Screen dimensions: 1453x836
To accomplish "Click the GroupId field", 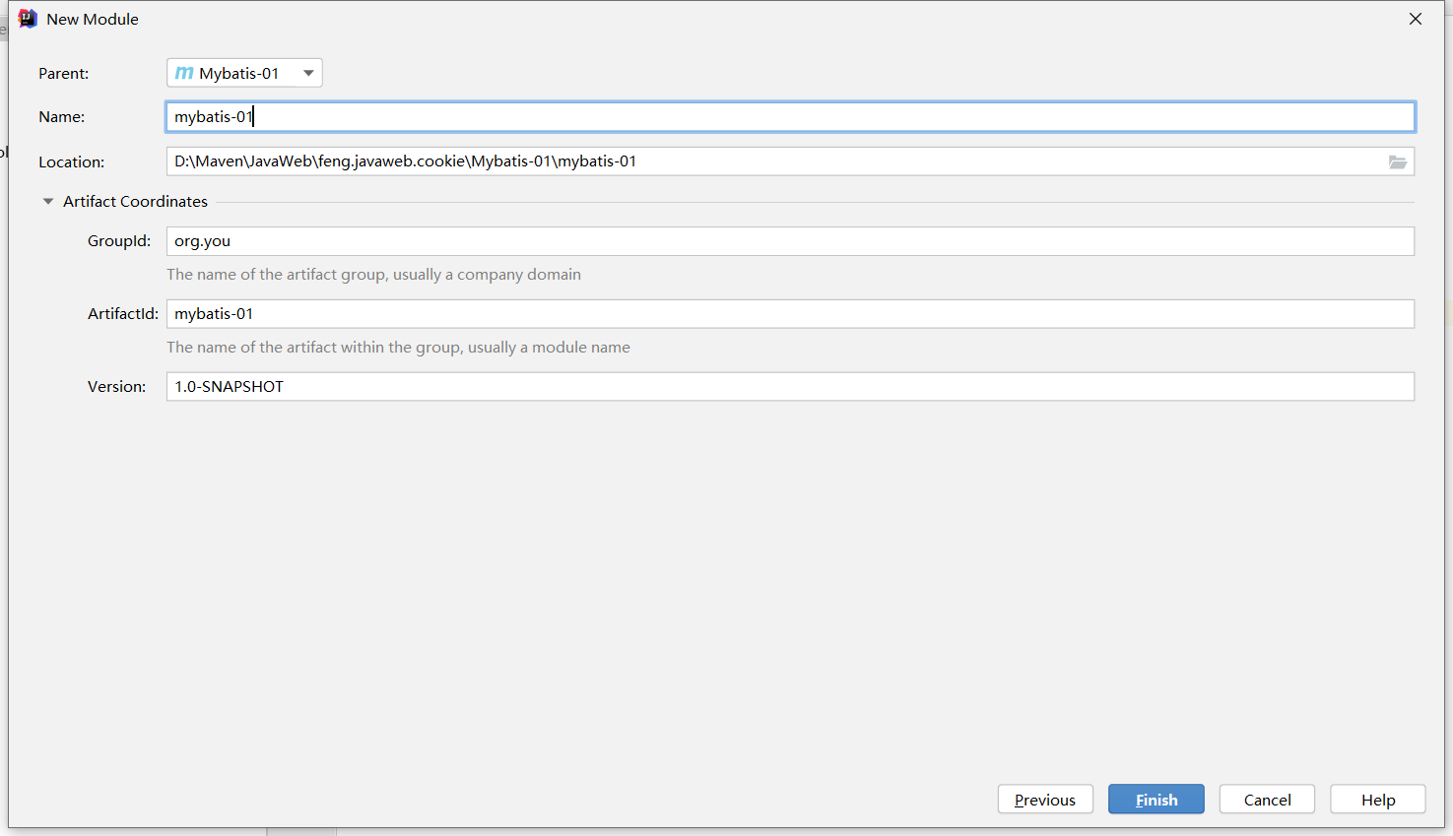I will 790,241.
